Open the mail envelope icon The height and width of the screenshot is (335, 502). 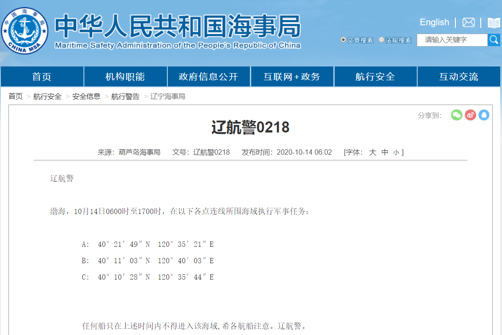tap(468, 23)
